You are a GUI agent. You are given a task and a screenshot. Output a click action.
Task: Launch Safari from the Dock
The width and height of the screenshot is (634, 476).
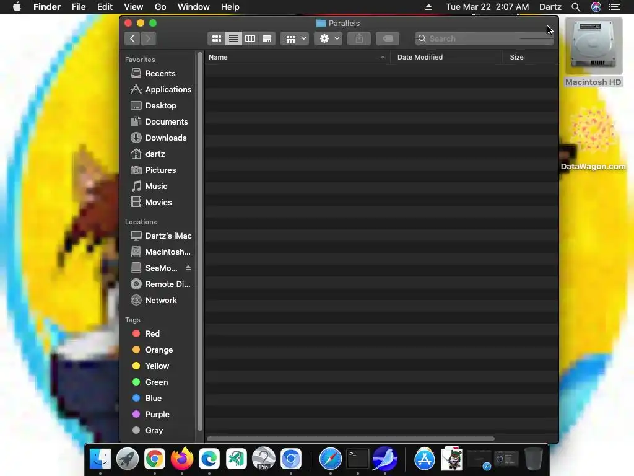pyautogui.click(x=331, y=459)
